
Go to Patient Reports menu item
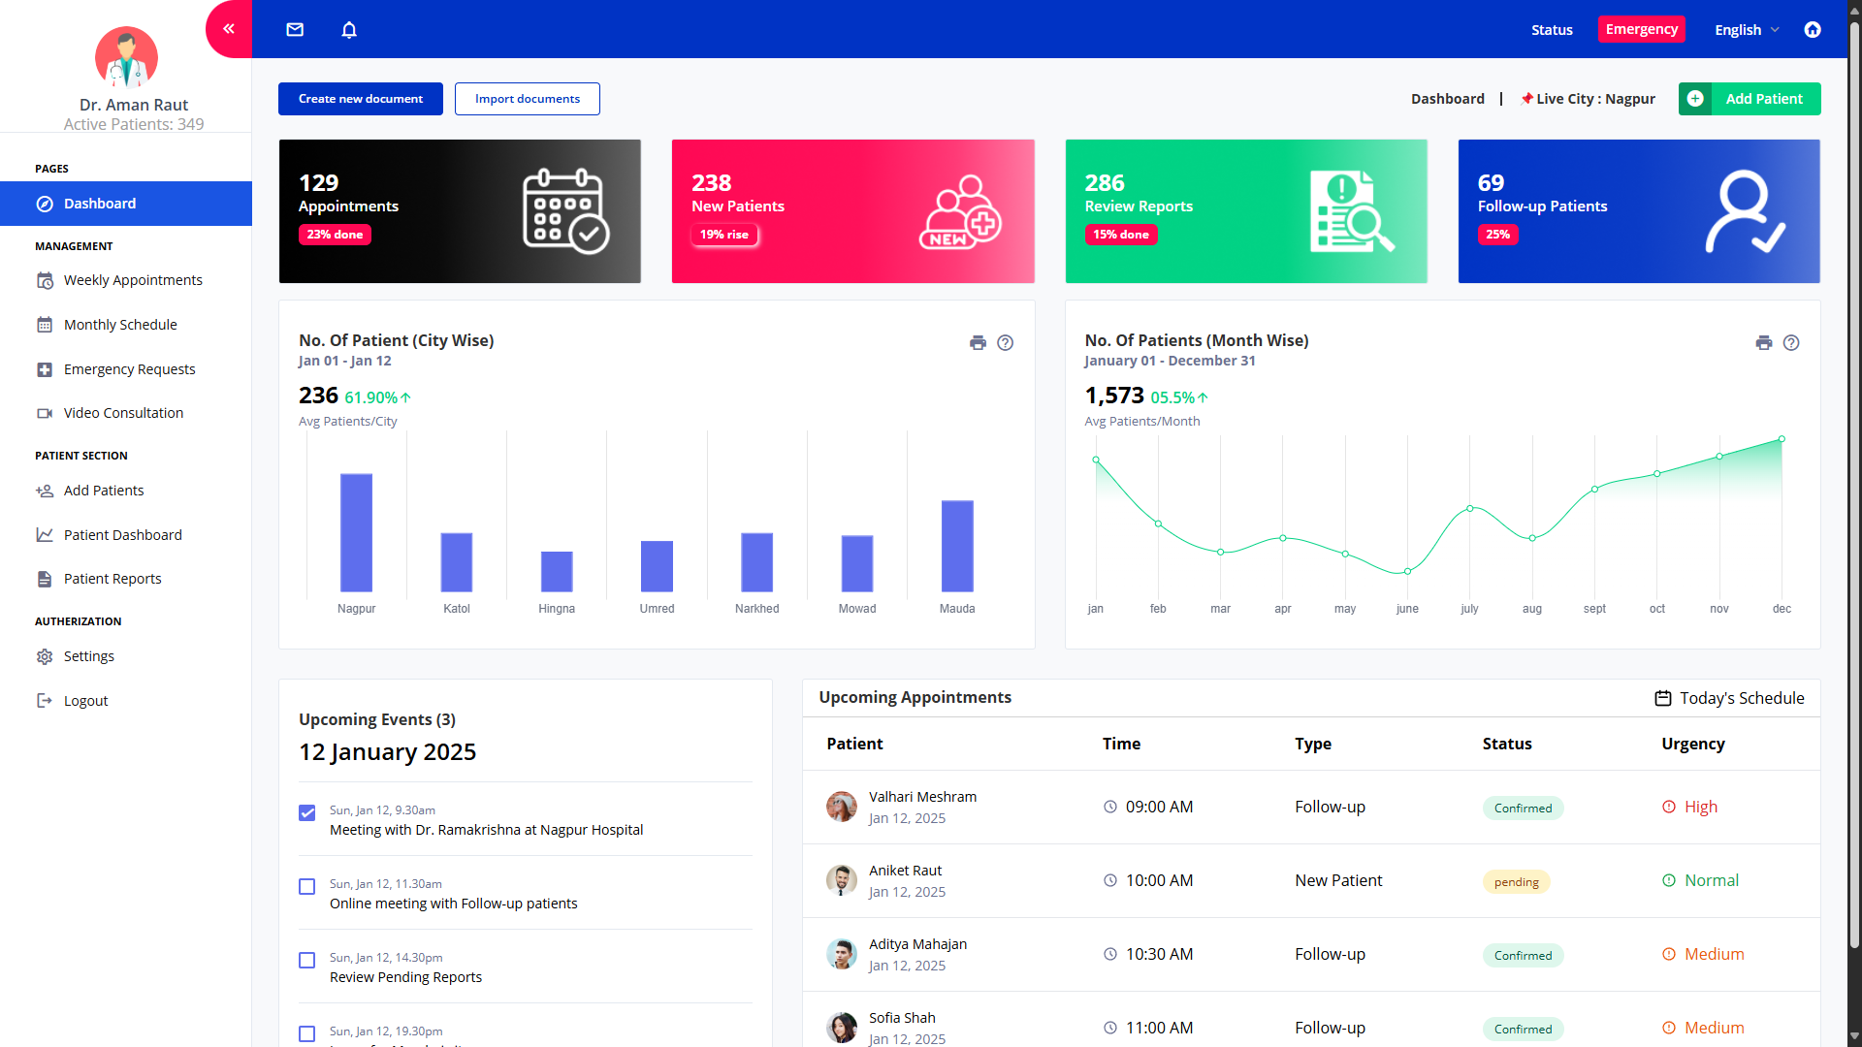(x=112, y=579)
